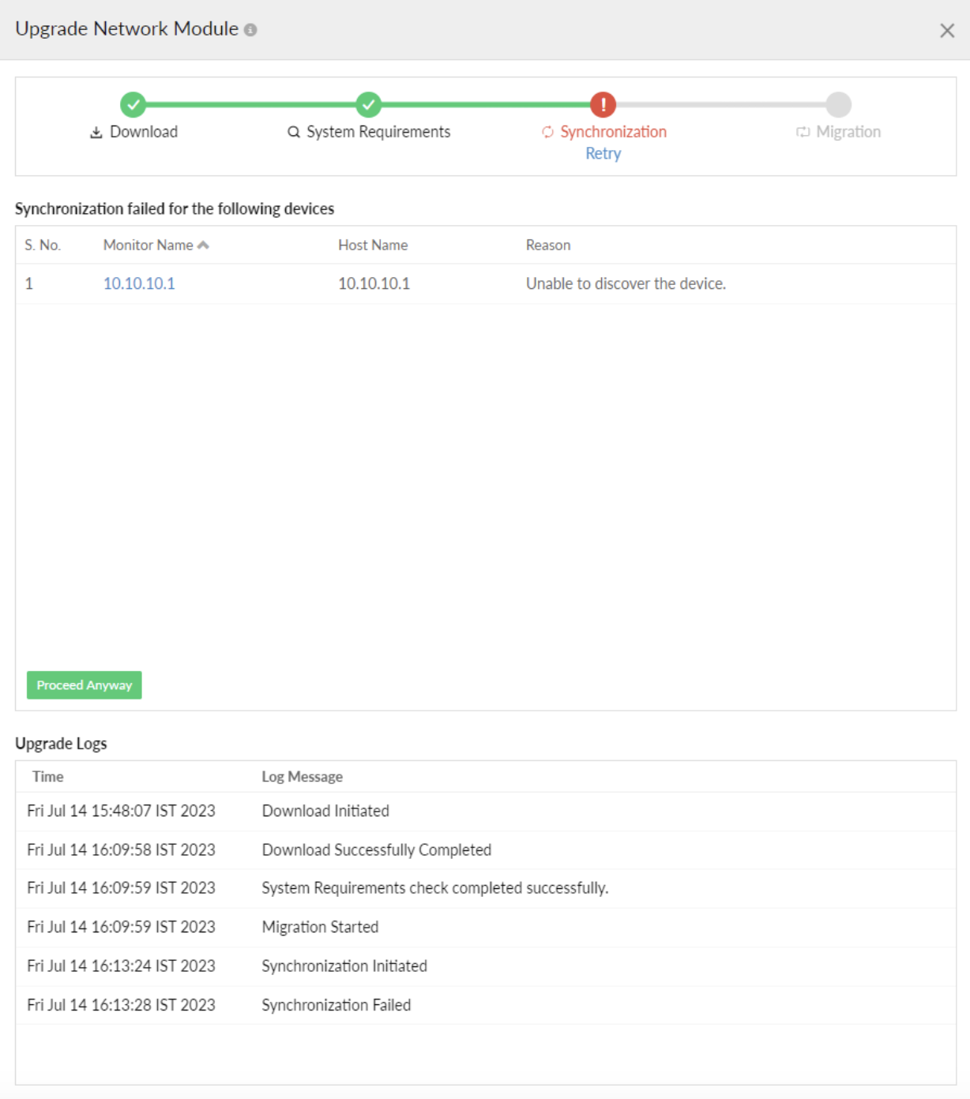Click the migration icon beside Migration label

click(x=803, y=132)
